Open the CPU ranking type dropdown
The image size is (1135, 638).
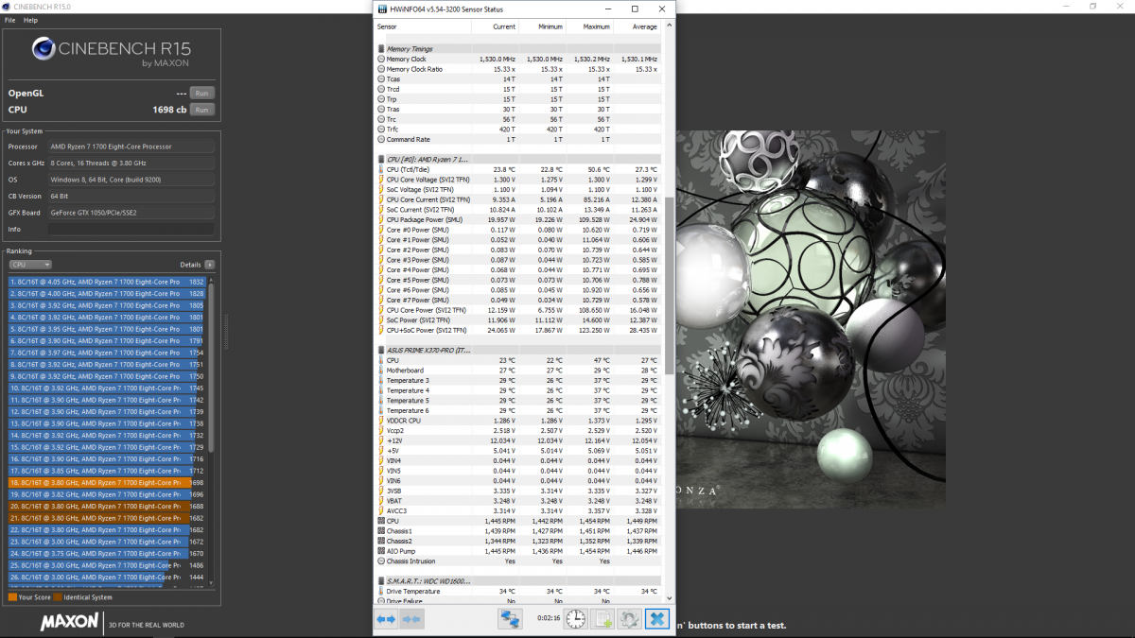(x=30, y=265)
